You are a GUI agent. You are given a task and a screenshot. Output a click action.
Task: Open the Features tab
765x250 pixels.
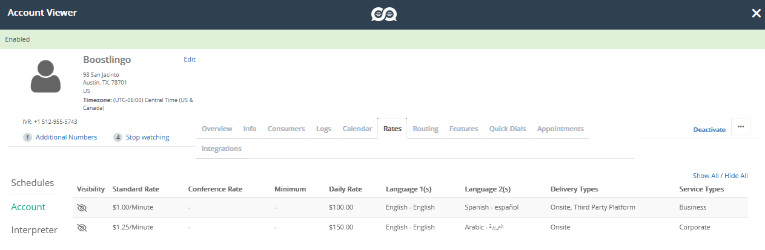coord(463,129)
